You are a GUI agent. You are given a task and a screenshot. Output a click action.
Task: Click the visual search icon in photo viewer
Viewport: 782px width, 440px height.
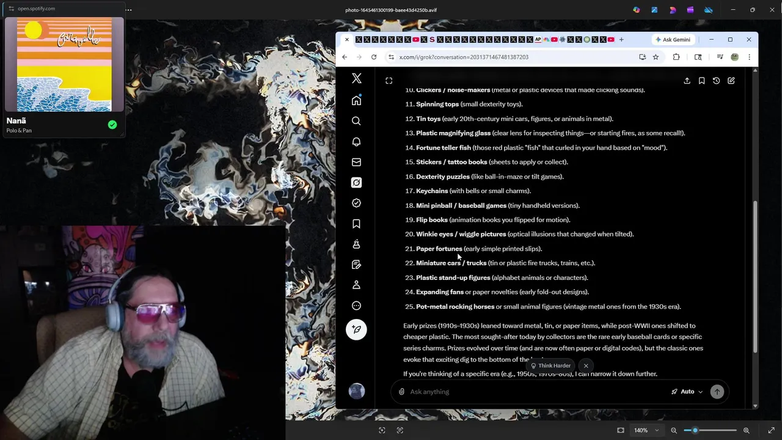pos(382,430)
